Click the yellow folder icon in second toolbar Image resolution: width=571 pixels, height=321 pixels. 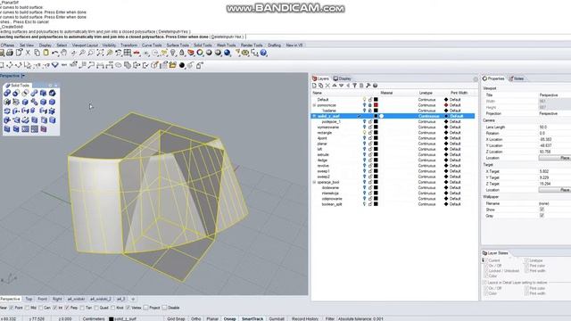[x=172, y=65]
